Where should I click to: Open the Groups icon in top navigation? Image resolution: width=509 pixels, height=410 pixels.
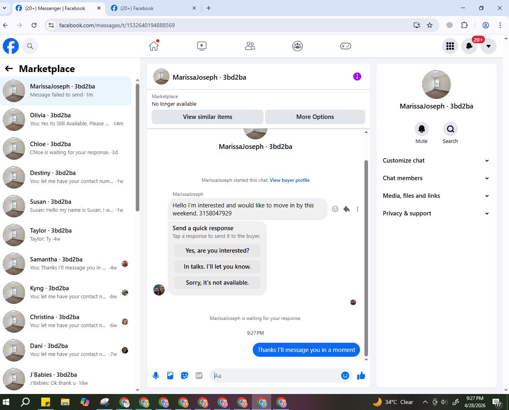(298, 46)
